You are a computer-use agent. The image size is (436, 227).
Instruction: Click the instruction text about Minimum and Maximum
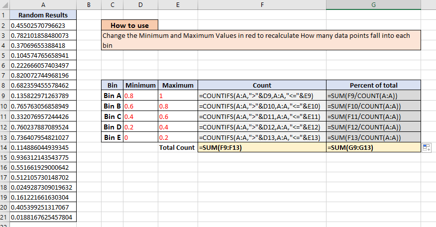(x=261, y=40)
